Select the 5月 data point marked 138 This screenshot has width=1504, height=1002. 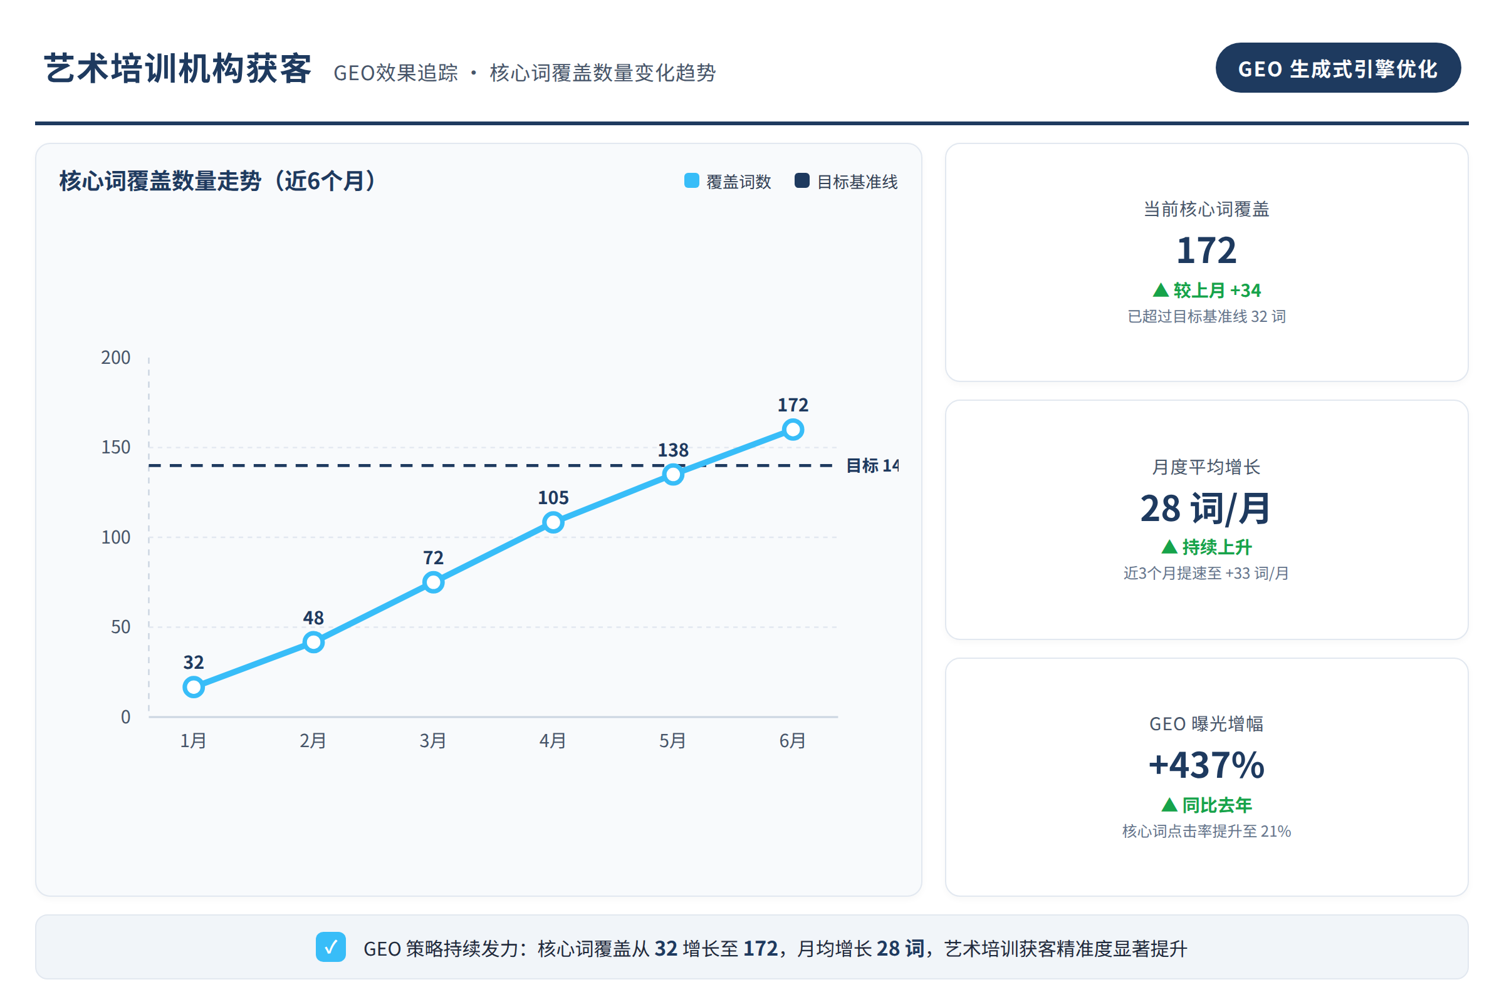coord(672,474)
